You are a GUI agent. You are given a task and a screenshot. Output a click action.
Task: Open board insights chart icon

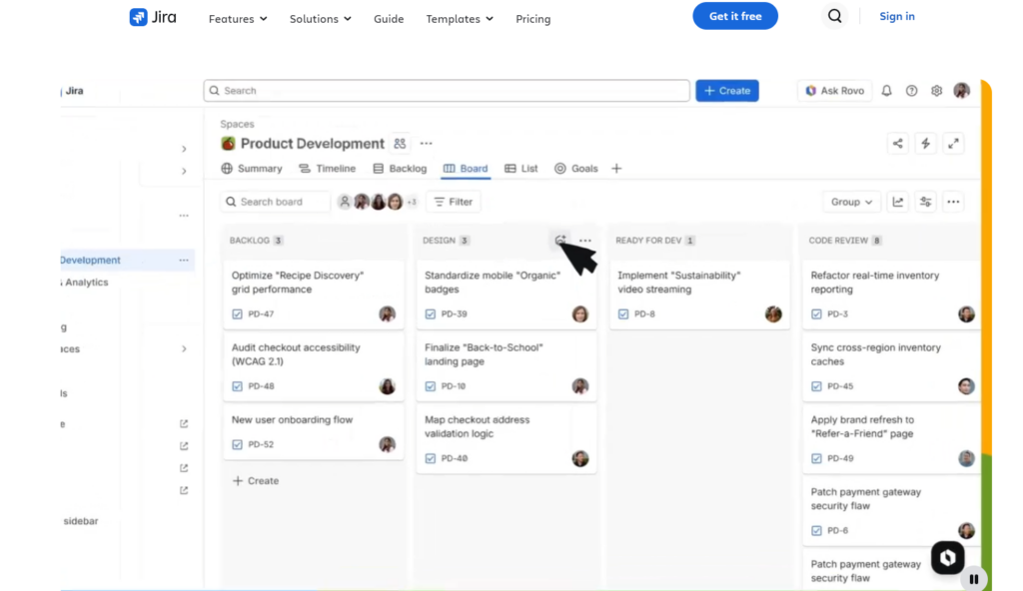pyautogui.click(x=898, y=203)
